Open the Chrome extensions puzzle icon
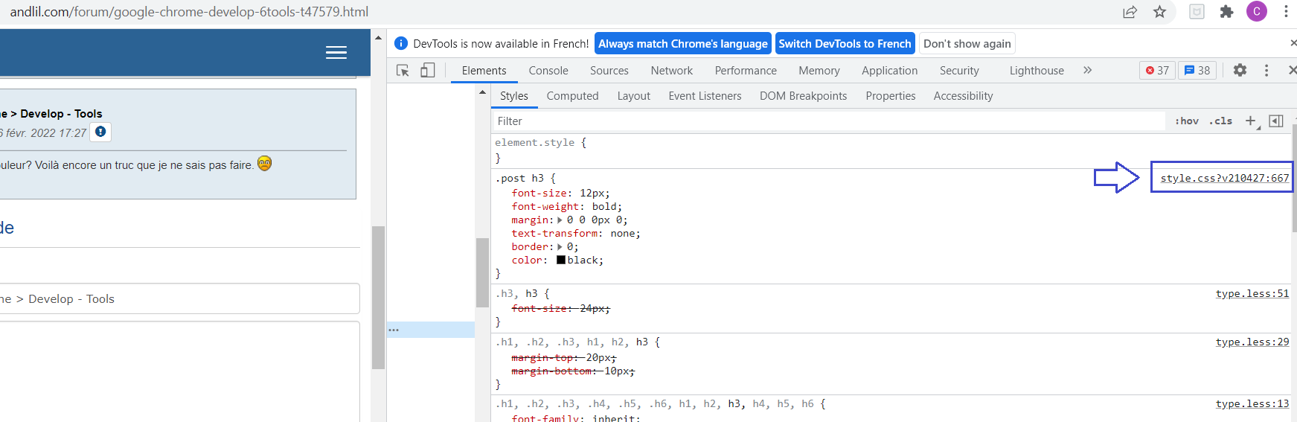This screenshot has width=1297, height=422. (x=1226, y=12)
